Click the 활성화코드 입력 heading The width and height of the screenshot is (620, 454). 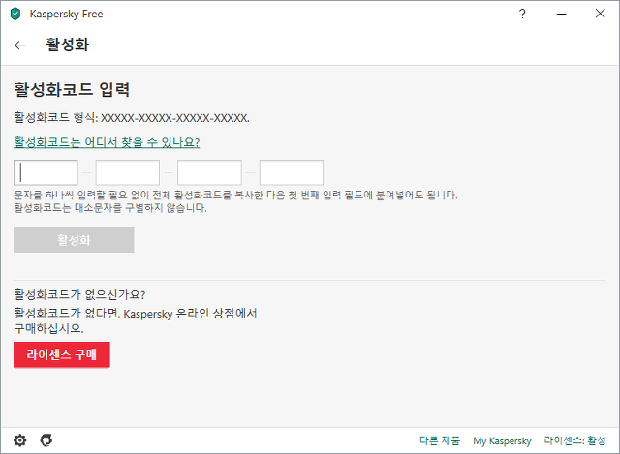[x=72, y=89]
